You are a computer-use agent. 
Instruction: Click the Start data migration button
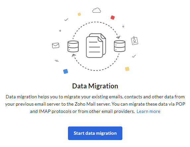coord(95,133)
